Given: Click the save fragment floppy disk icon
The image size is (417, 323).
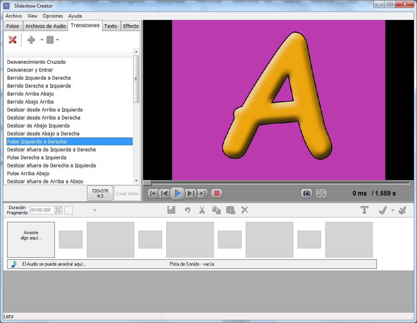Looking at the screenshot, I should (171, 210).
